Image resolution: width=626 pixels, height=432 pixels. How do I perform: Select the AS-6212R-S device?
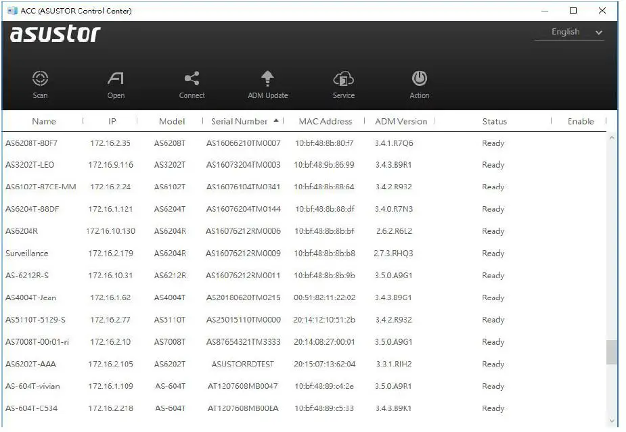point(305,275)
